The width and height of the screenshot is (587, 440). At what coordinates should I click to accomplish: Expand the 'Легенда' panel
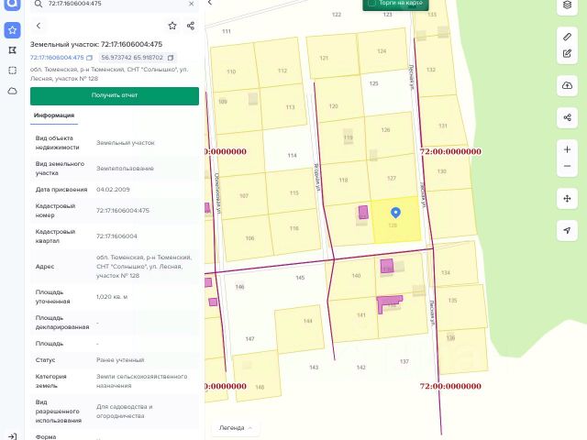(235, 428)
